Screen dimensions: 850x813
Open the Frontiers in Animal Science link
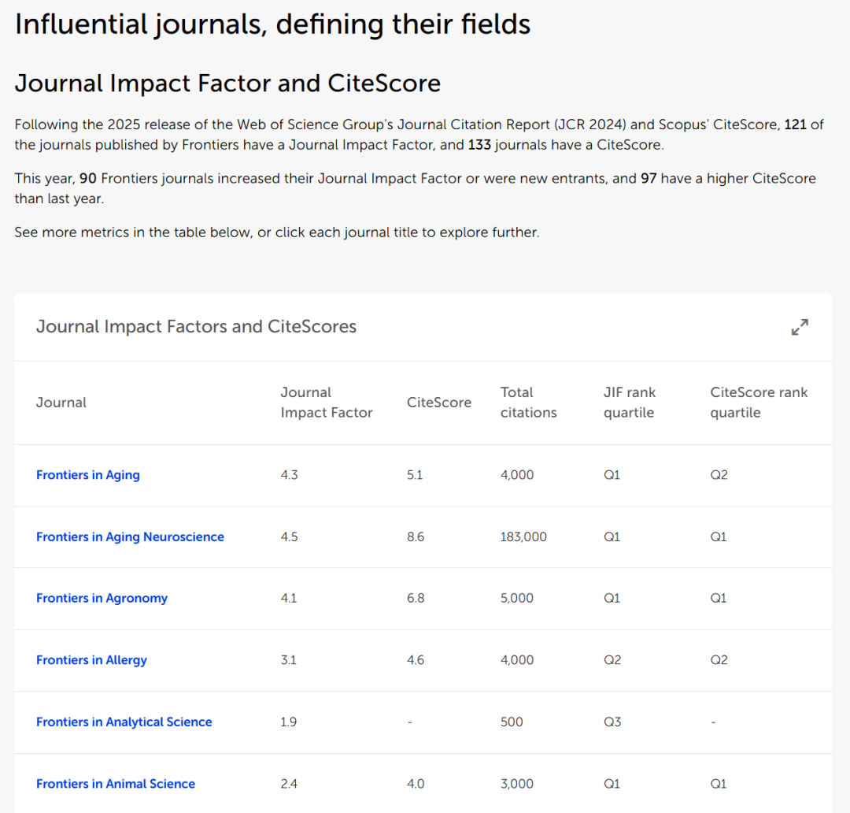[116, 784]
